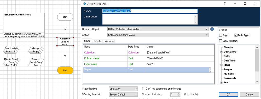Click the Blue Prism icon in title bar
Image resolution: width=261 pixels, height=99 pixels.
[x=84, y=3]
